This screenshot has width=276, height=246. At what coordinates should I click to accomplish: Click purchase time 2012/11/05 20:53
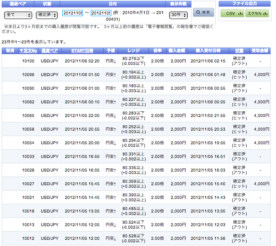[x=208, y=129]
